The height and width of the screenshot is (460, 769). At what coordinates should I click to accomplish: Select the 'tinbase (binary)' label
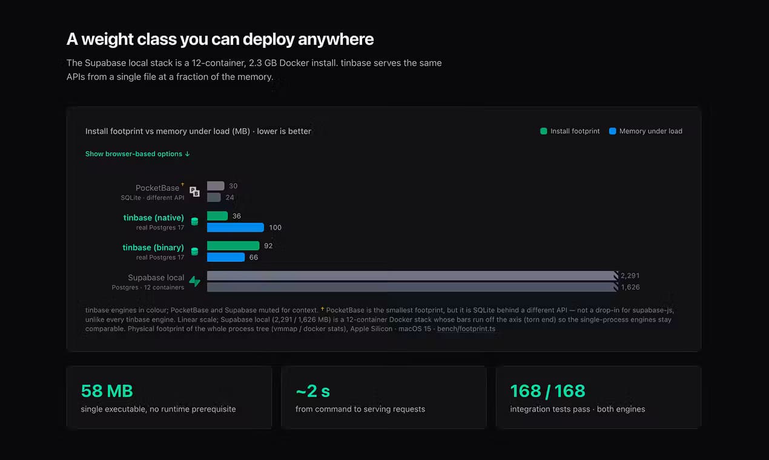pyautogui.click(x=153, y=248)
